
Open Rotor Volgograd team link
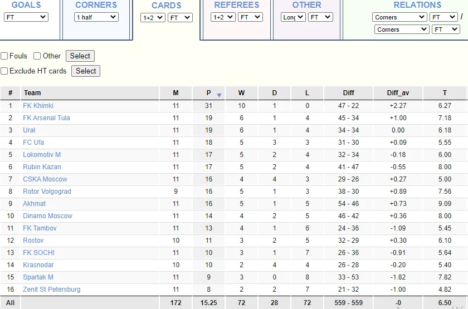pyautogui.click(x=47, y=191)
